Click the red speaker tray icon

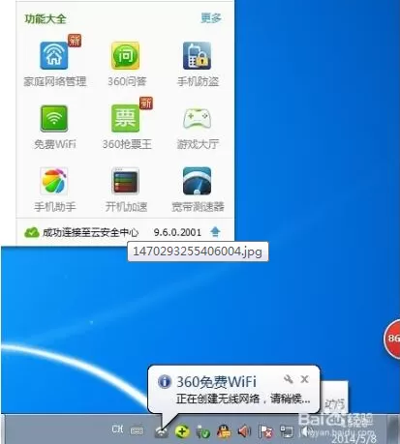click(x=244, y=431)
